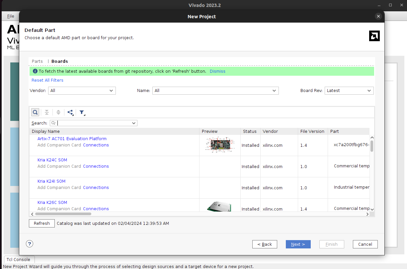Click the vertical scrollbar of board table
407x269 pixels.
(372, 146)
